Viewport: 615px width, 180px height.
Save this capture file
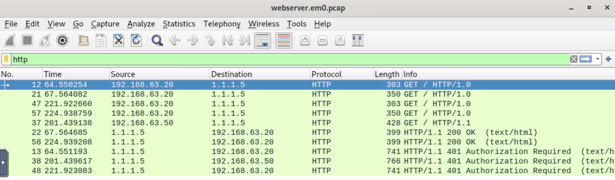click(x=101, y=41)
